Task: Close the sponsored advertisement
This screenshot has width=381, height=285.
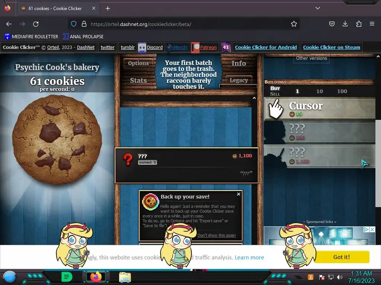Action: [372, 229]
